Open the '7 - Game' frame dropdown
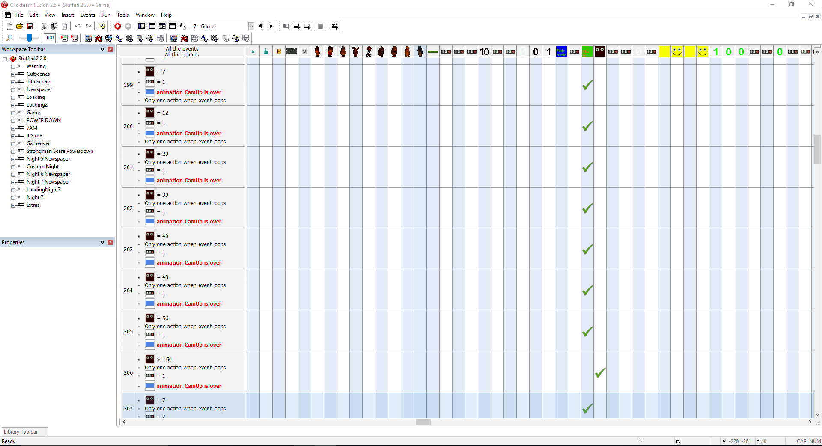The height and width of the screenshot is (446, 822). tap(251, 26)
